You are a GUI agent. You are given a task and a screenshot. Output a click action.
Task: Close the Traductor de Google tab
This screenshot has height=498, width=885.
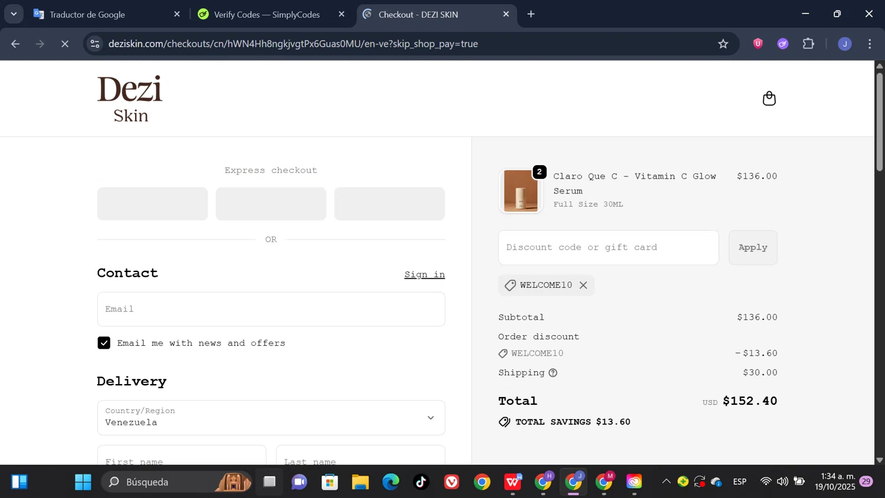point(177,14)
